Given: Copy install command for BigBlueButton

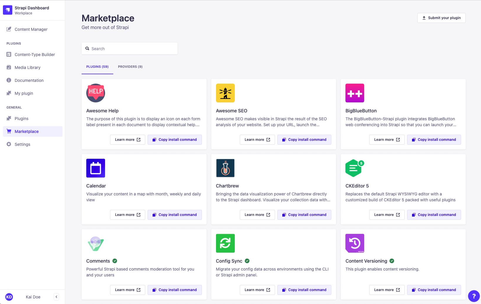Looking at the screenshot, I should click(434, 140).
